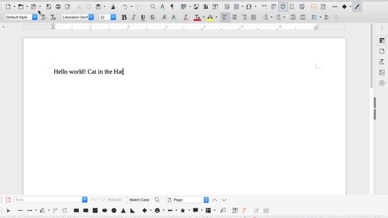388x218 pixels.
Task: Create a new document
Action: [x=8, y=7]
